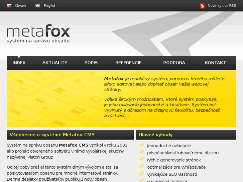Click text jednoduché ovládanie

pos(169,146)
